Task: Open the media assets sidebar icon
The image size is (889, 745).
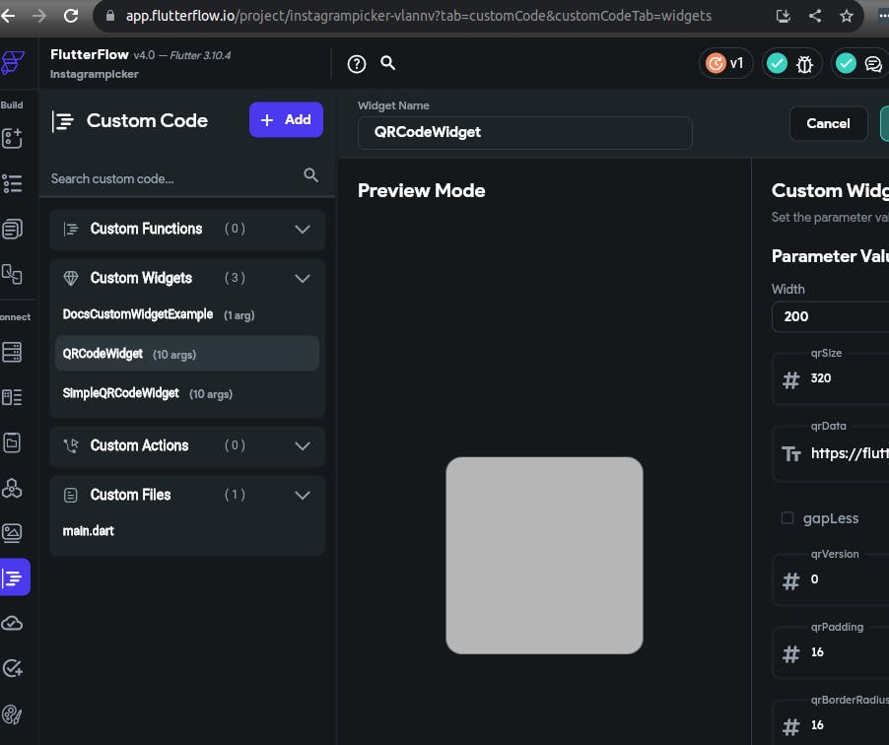Action: 12,533
